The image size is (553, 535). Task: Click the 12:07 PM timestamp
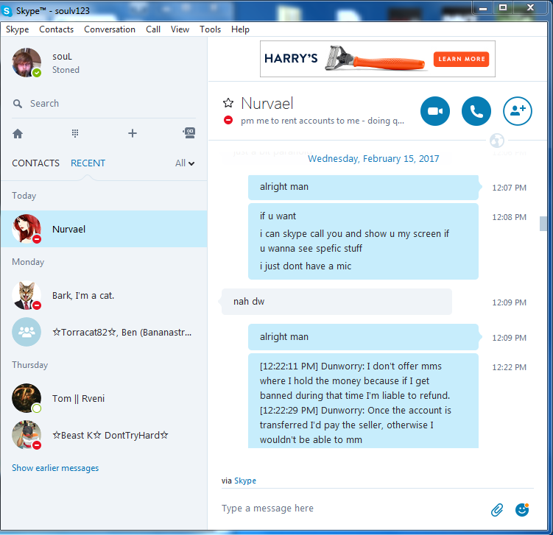[x=510, y=188]
